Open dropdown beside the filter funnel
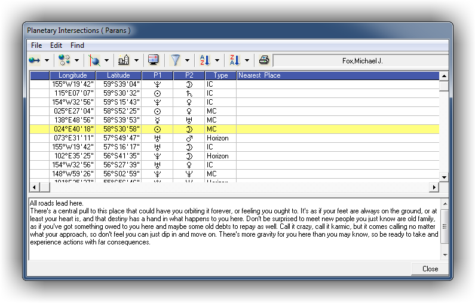 coord(187,60)
